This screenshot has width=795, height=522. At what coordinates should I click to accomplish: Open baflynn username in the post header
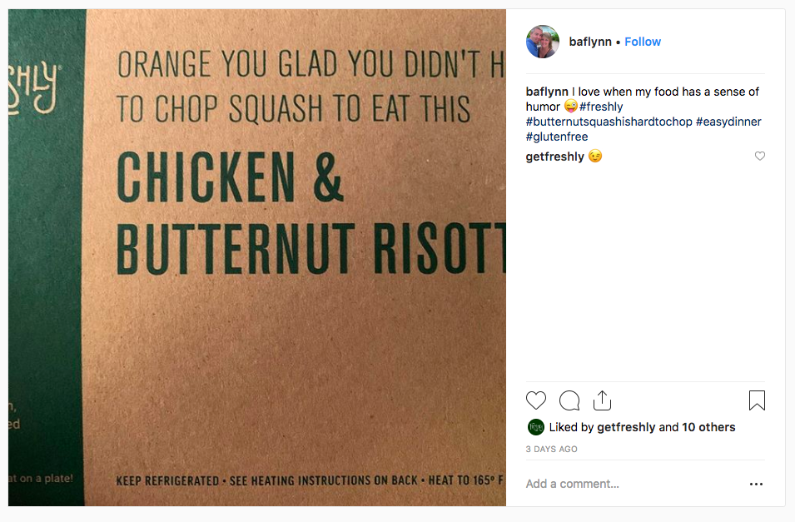[x=590, y=42]
